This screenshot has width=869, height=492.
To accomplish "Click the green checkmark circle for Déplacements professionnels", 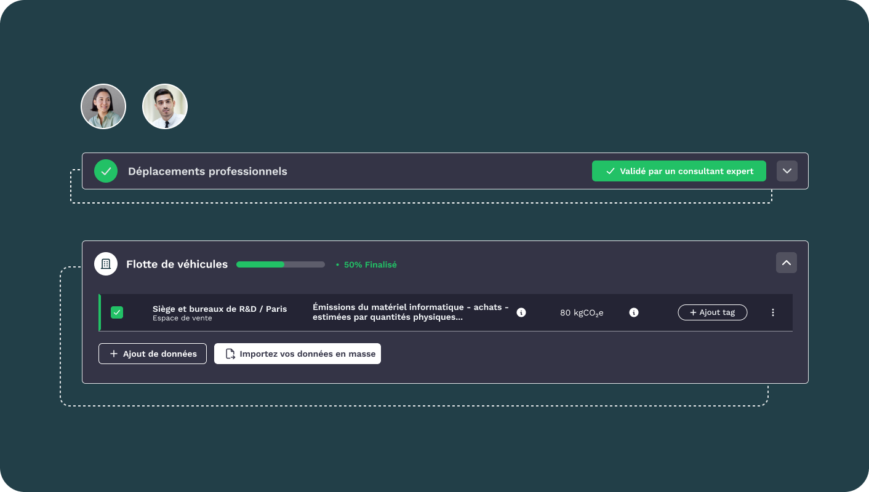I will point(106,171).
